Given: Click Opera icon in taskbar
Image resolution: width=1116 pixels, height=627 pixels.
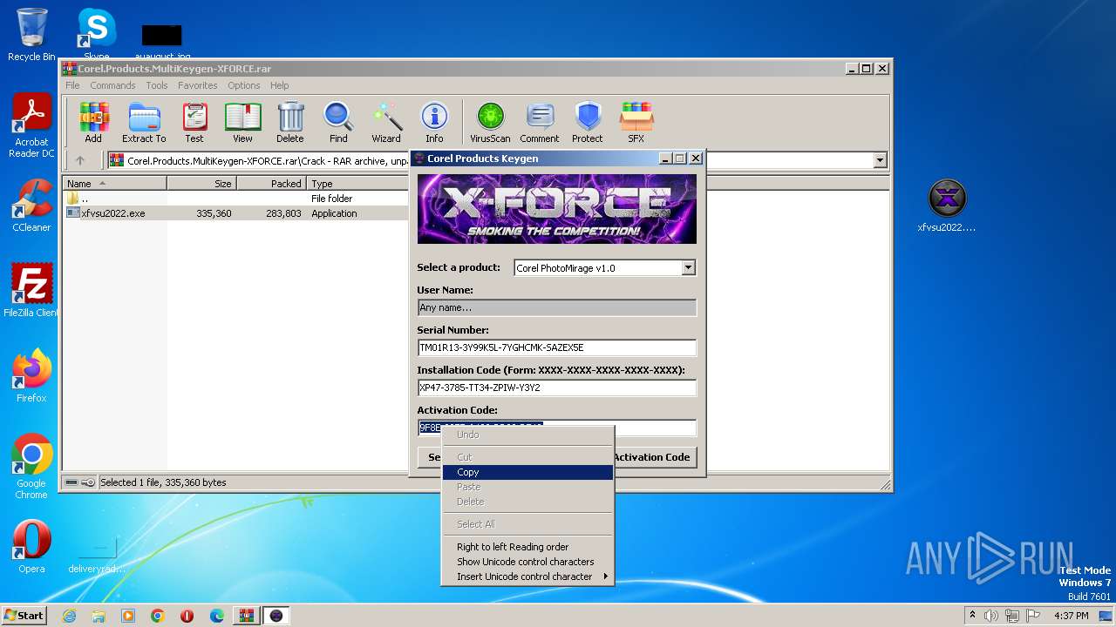Looking at the screenshot, I should (187, 616).
